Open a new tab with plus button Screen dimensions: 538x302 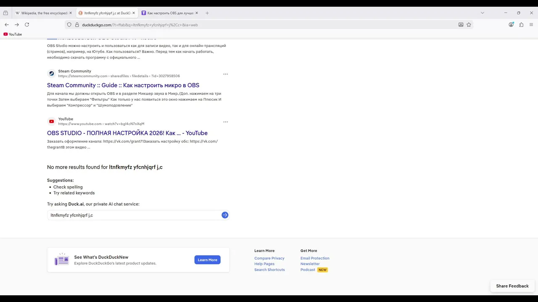pyautogui.click(x=207, y=13)
